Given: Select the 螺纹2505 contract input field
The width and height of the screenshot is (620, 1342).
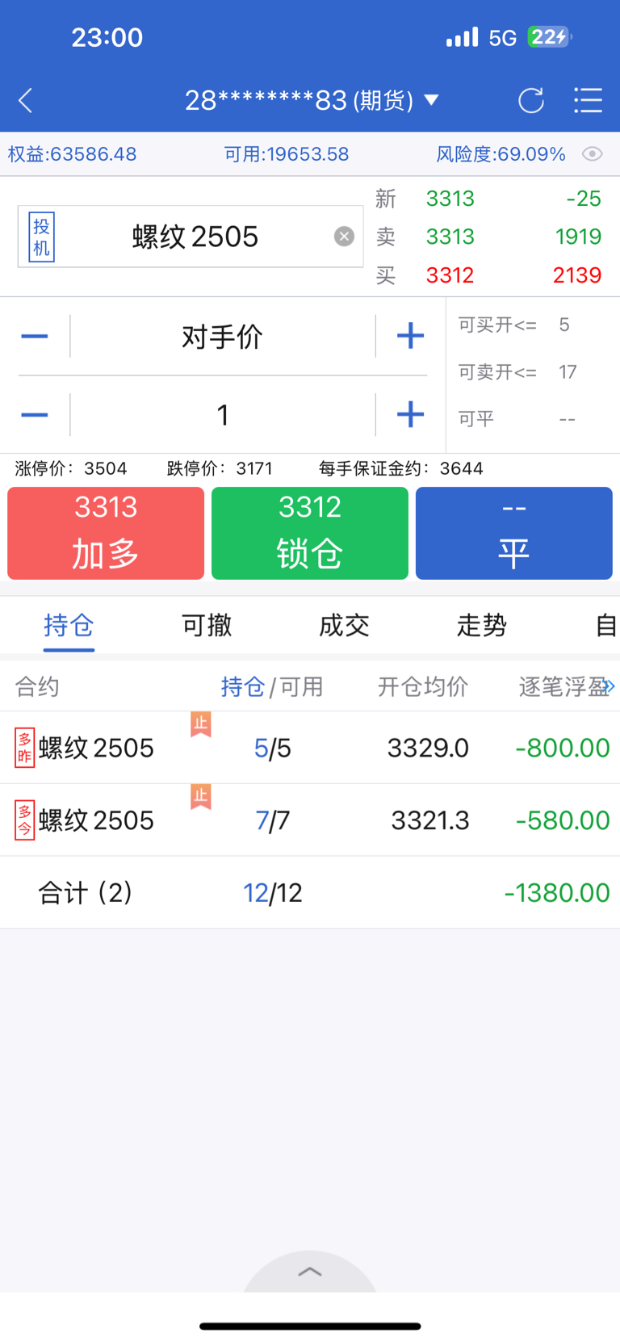Looking at the screenshot, I should [x=191, y=237].
